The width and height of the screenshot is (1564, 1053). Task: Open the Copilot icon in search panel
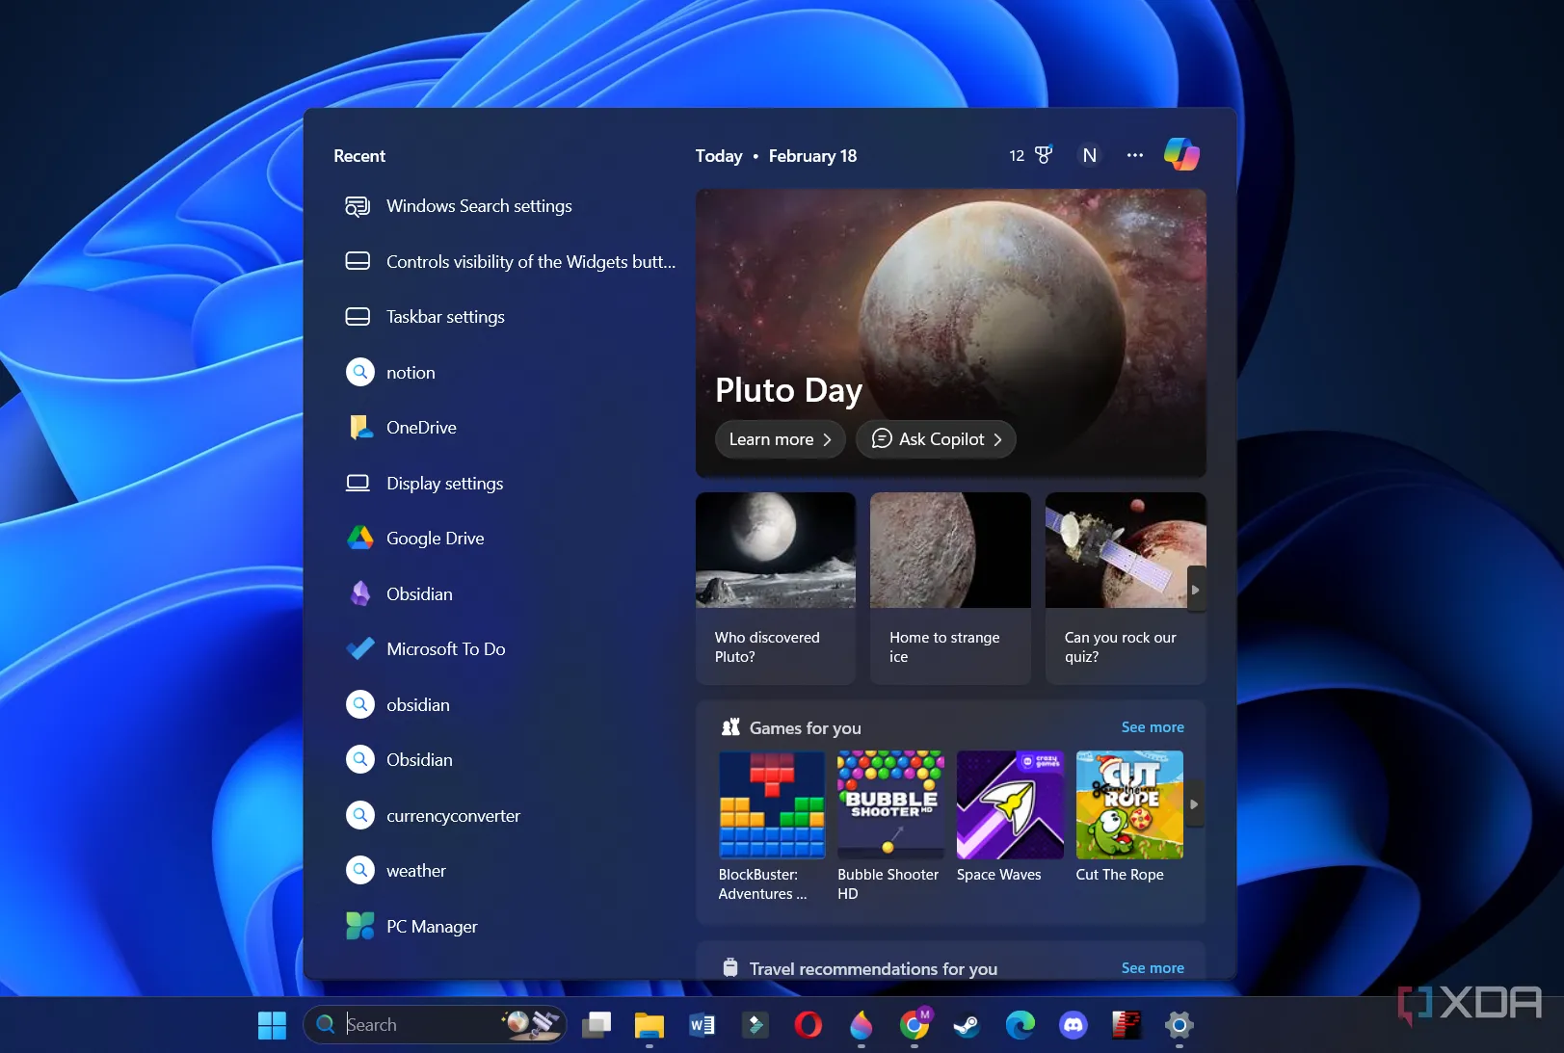1180,154
